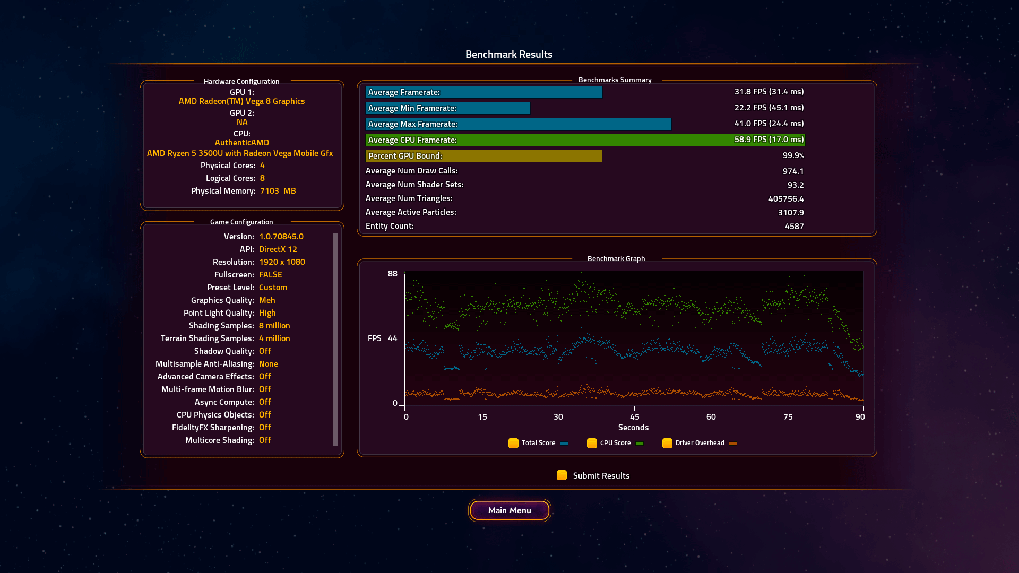Click the yellow Percent GPU Bound bar
Screen dimensions: 1019x573
point(483,156)
